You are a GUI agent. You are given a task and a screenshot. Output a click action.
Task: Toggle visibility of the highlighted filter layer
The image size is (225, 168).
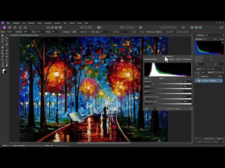point(221,81)
